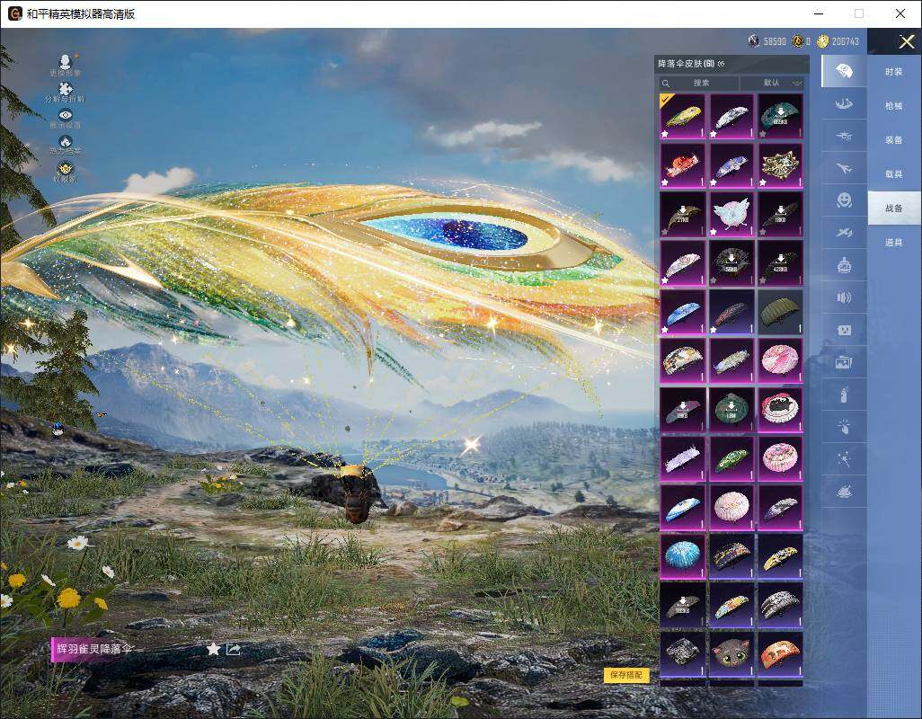This screenshot has width=922, height=719.
Task: Open the flame-shaped record icon
Action: tap(66, 145)
